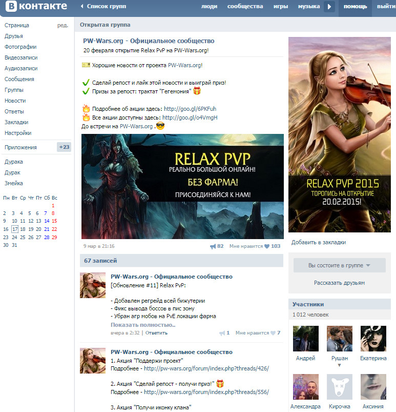Go to Страница in sidebar
396x412 pixels.
tap(17, 25)
